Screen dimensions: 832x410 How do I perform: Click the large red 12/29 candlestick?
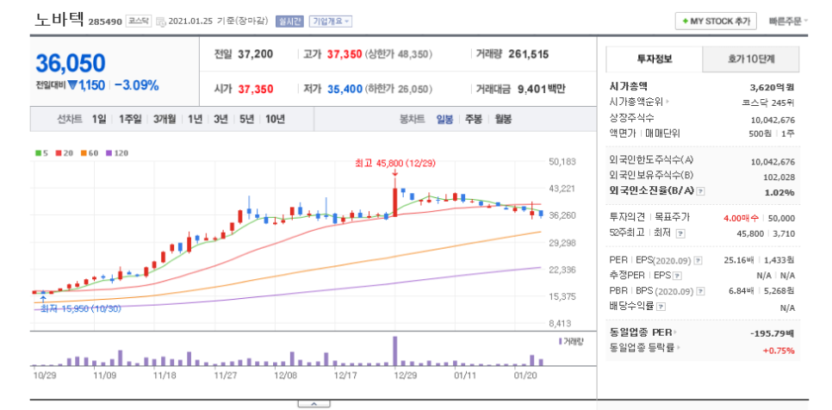coord(394,202)
